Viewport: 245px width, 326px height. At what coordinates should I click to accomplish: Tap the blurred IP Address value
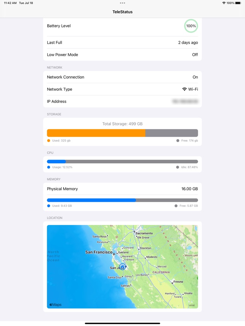tap(185, 101)
